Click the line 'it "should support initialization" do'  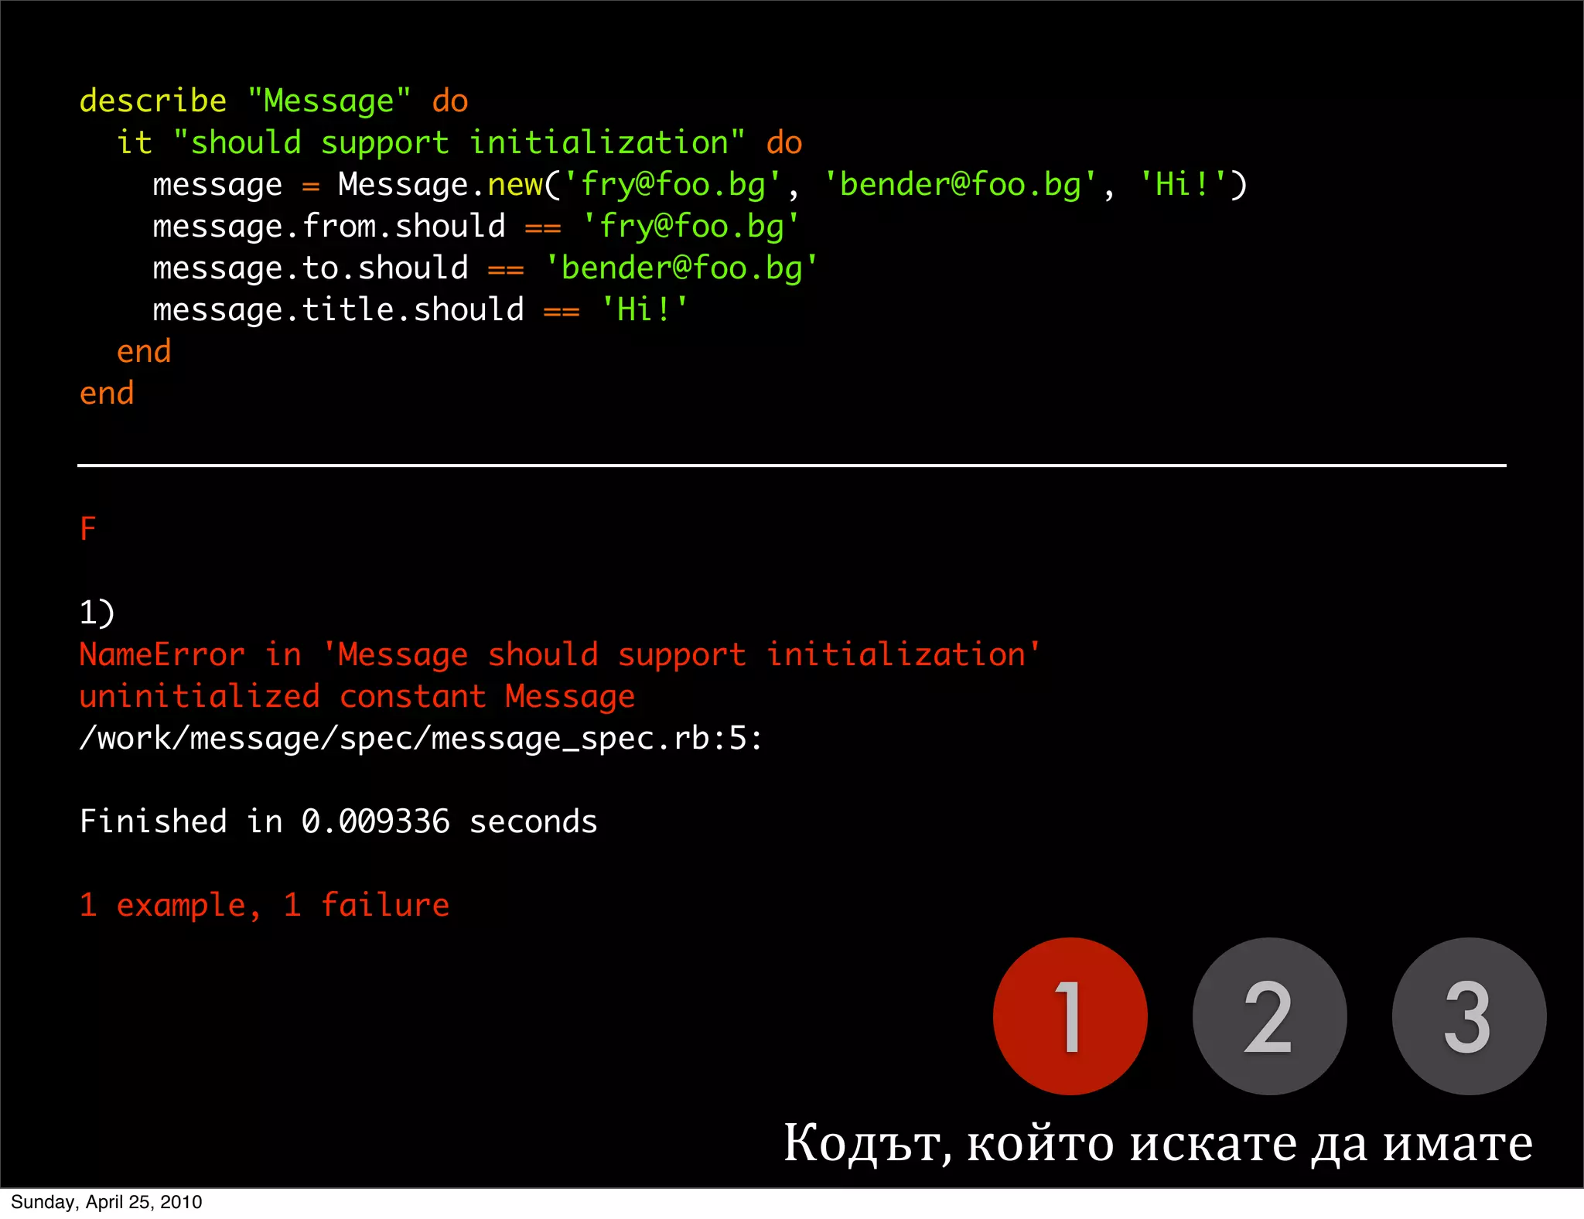tap(459, 143)
